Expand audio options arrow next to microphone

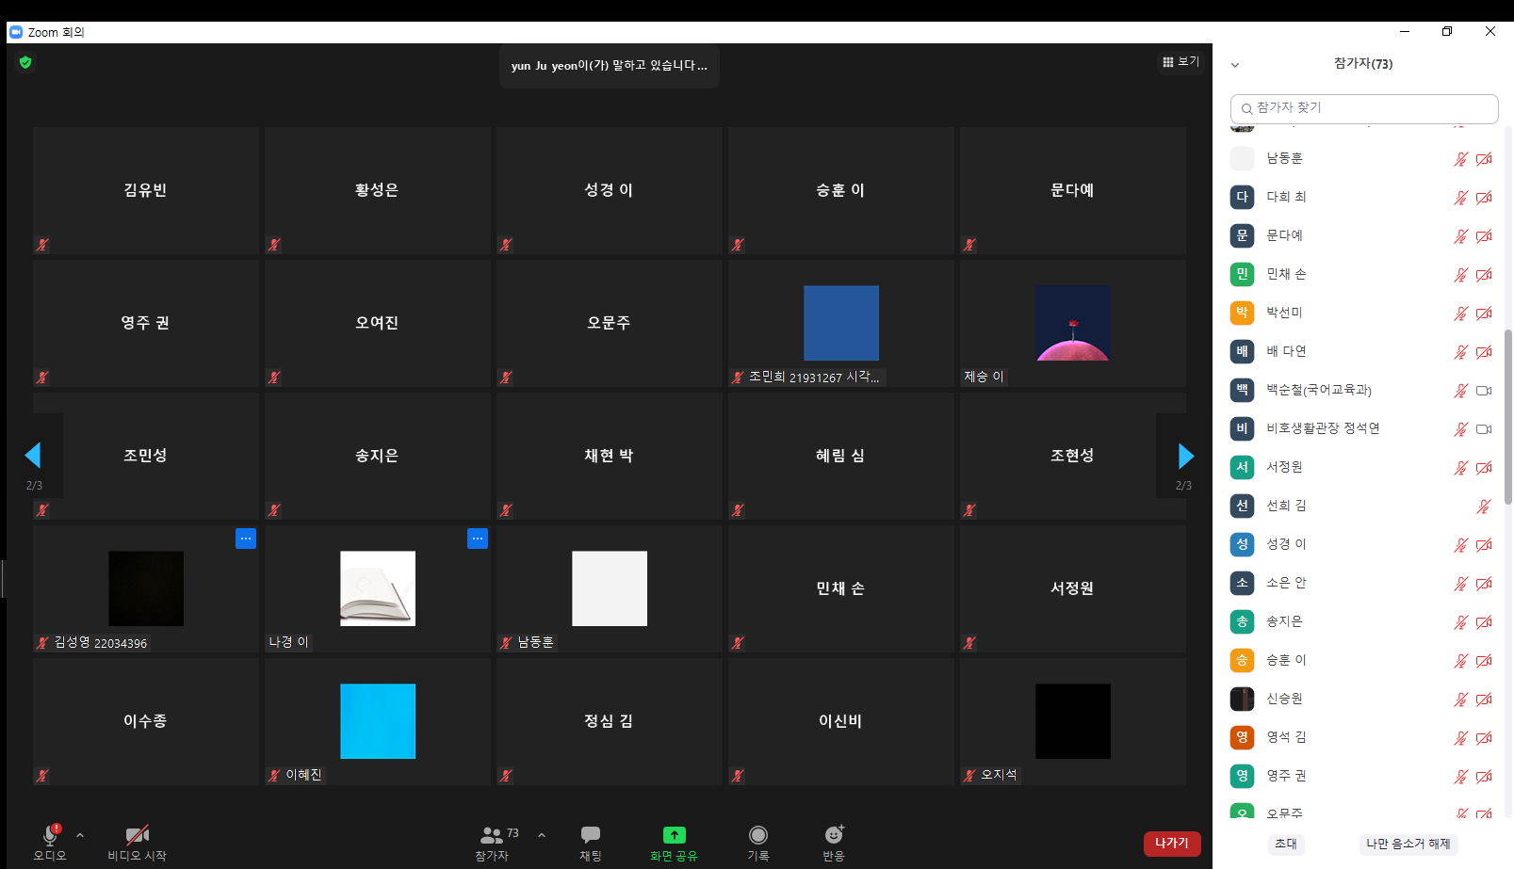tap(80, 835)
